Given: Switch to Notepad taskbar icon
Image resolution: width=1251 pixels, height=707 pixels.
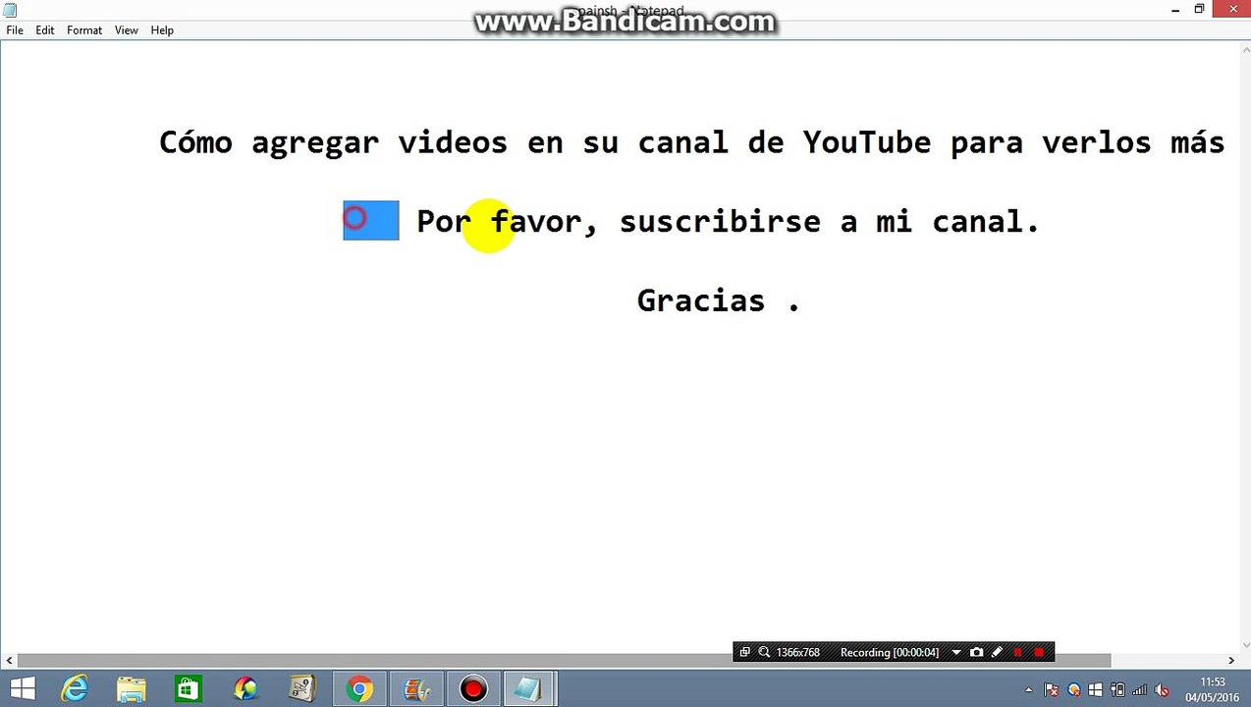Looking at the screenshot, I should (529, 689).
